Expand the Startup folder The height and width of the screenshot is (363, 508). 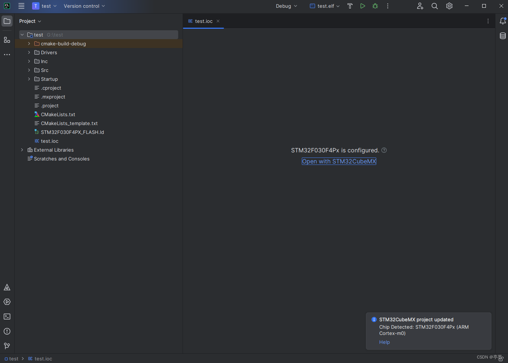pyautogui.click(x=29, y=79)
